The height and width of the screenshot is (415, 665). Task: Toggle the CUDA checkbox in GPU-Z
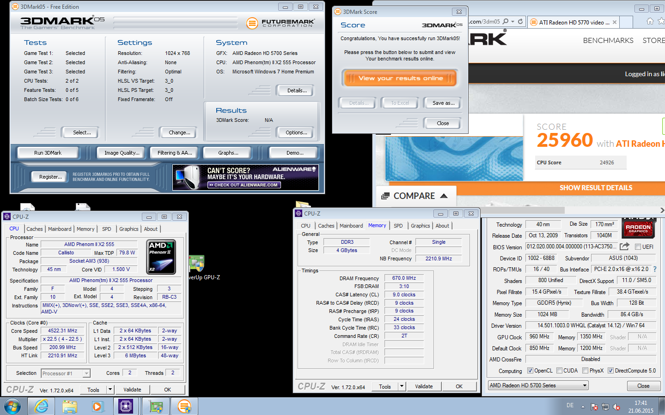pyautogui.click(x=559, y=371)
